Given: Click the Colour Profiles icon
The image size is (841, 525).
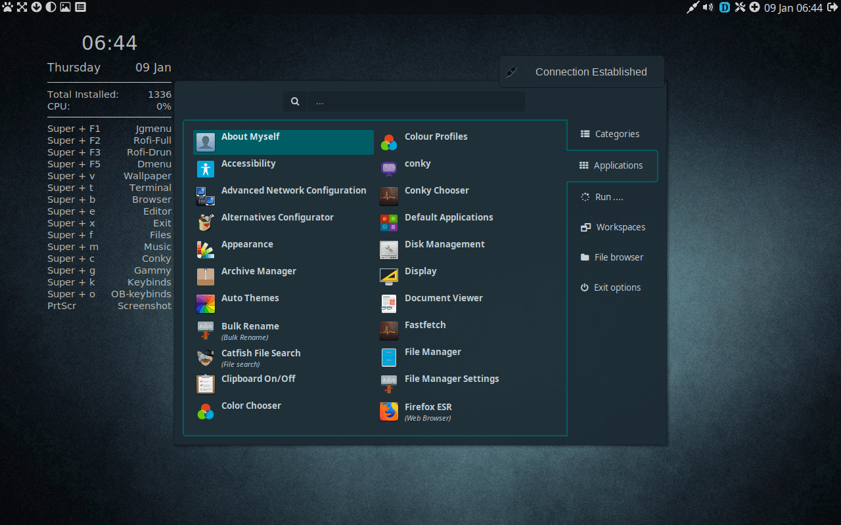Looking at the screenshot, I should pos(389,142).
